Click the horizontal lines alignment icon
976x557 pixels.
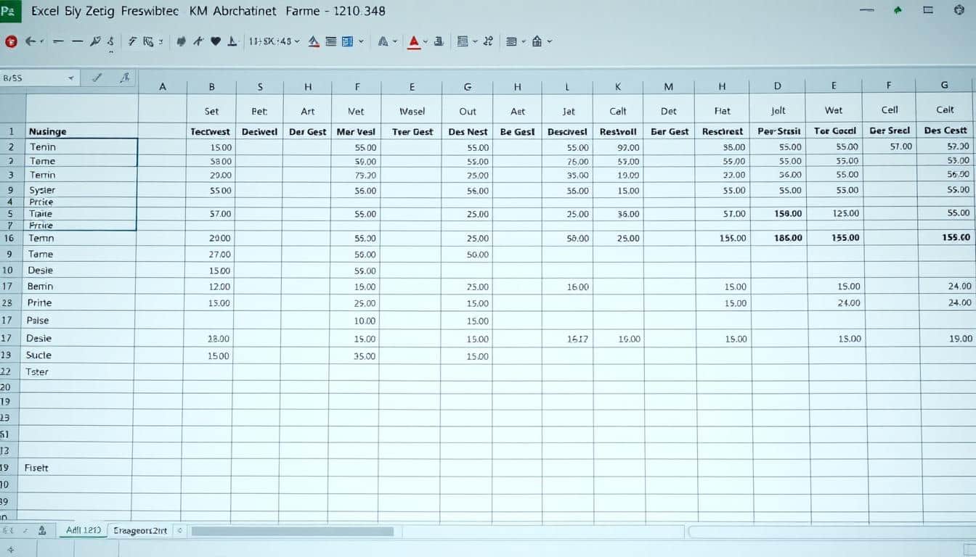[330, 41]
